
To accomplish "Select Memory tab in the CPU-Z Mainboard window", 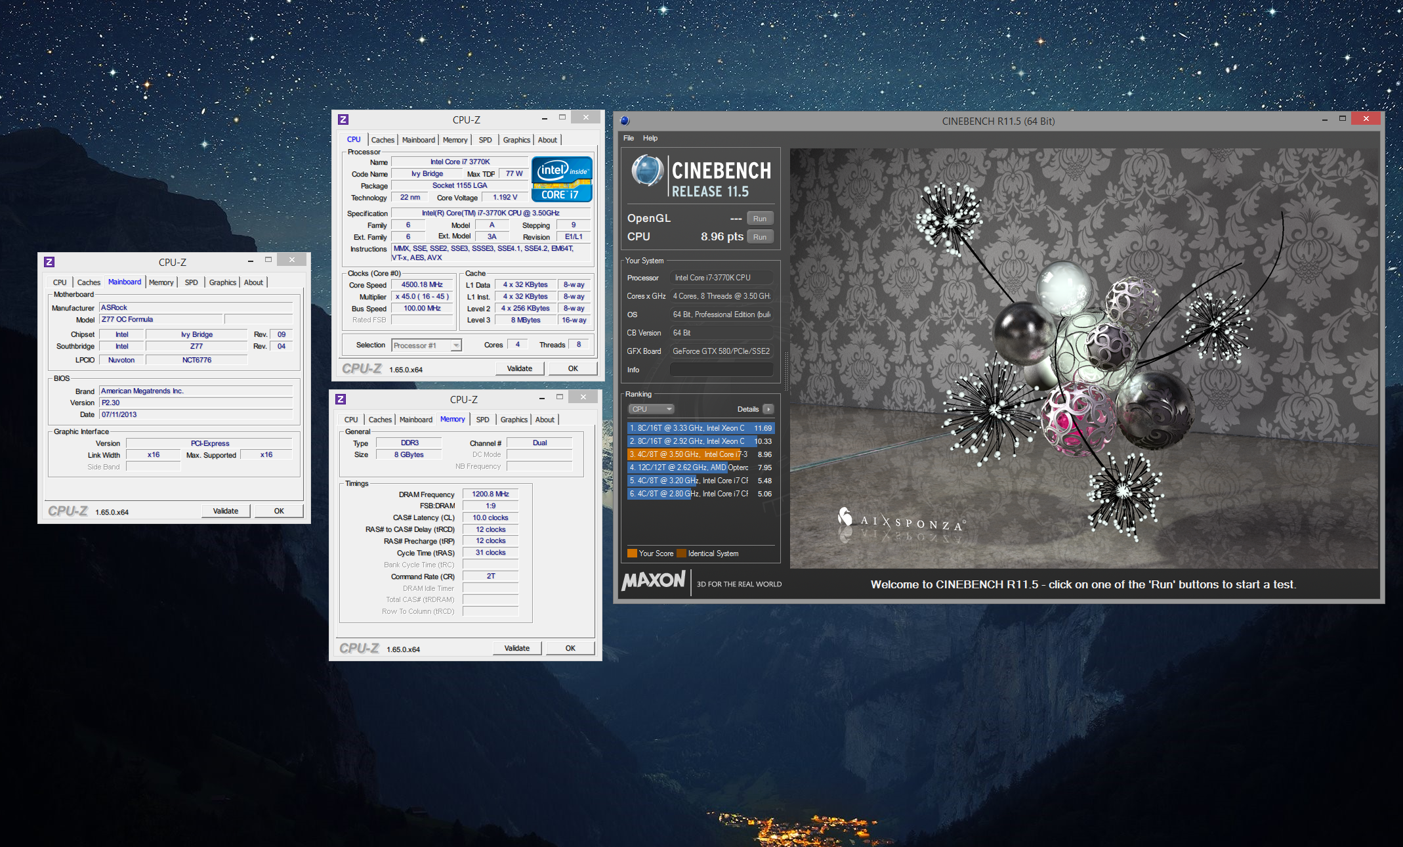I will coord(161,282).
